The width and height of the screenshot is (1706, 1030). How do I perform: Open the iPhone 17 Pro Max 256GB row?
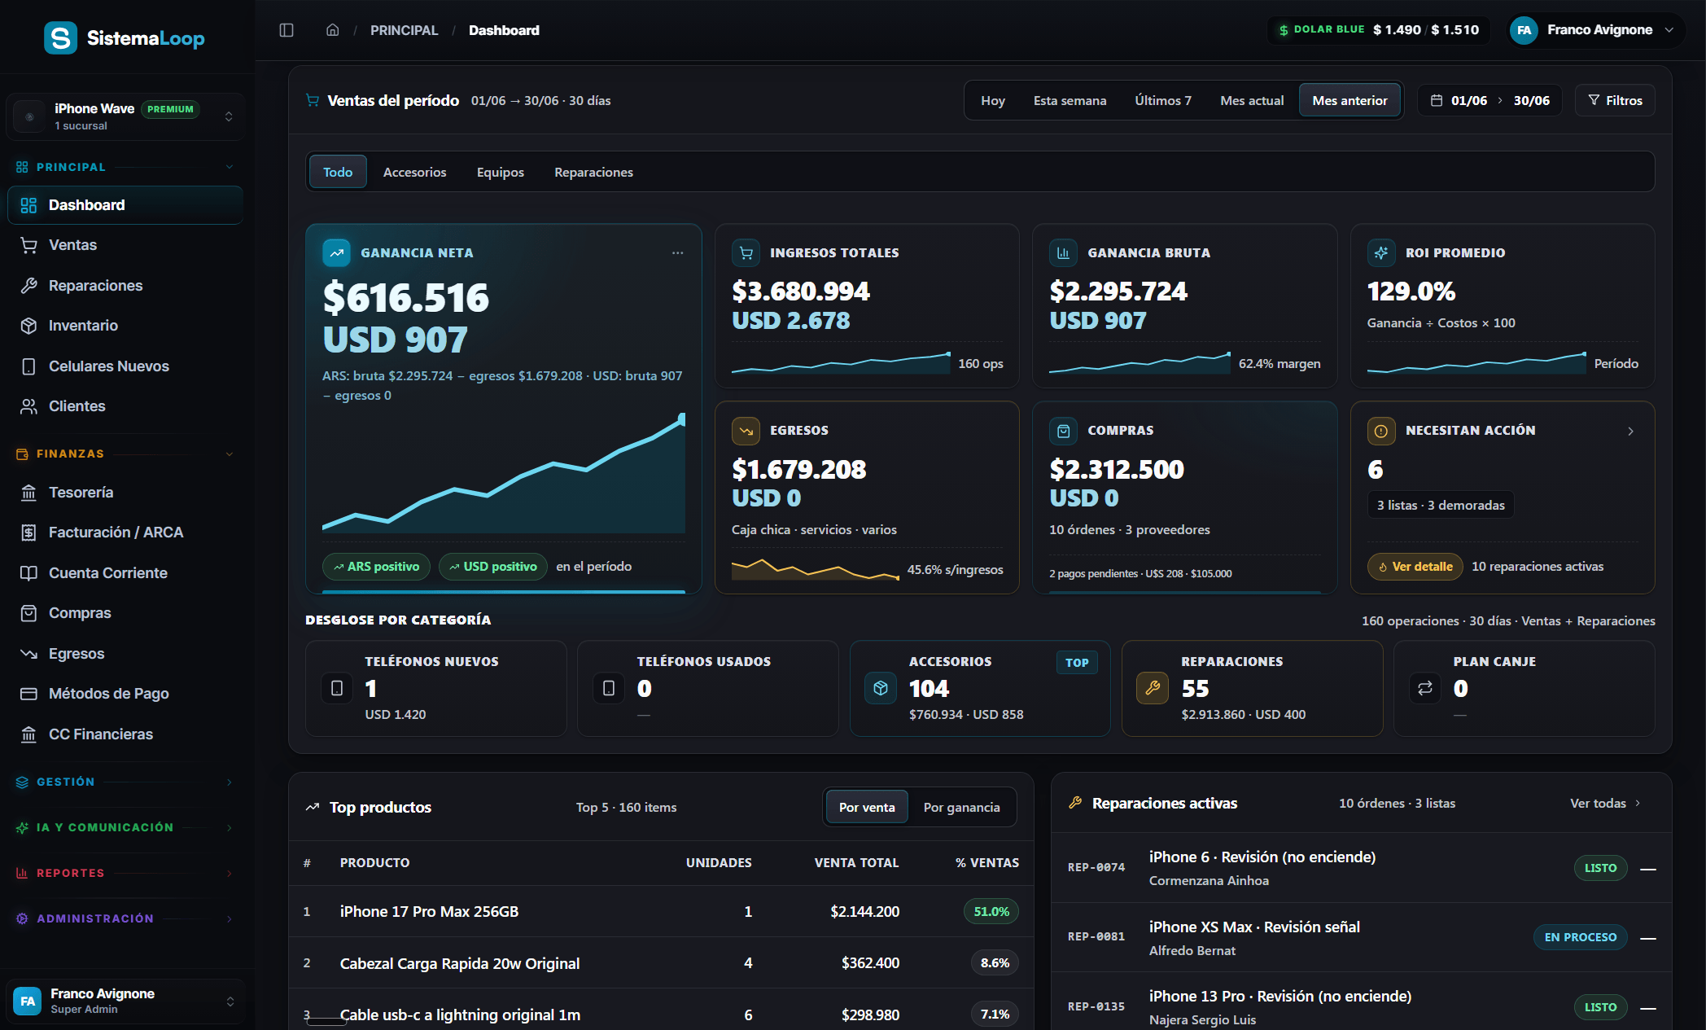(661, 911)
